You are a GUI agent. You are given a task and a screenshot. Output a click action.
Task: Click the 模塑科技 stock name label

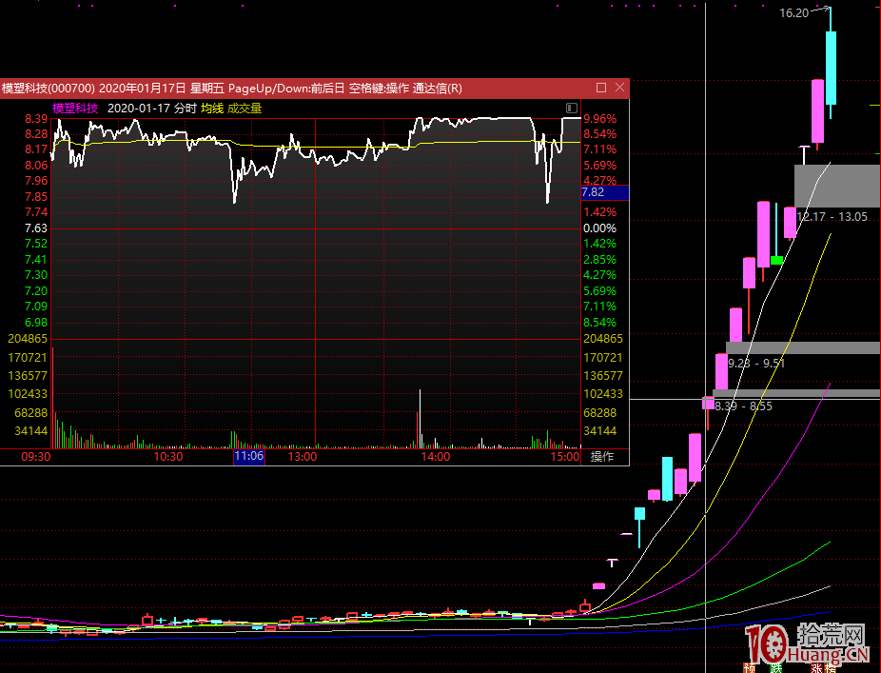[75, 108]
